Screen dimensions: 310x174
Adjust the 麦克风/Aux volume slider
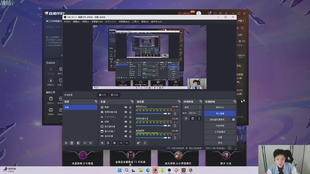pyautogui.click(x=152, y=114)
